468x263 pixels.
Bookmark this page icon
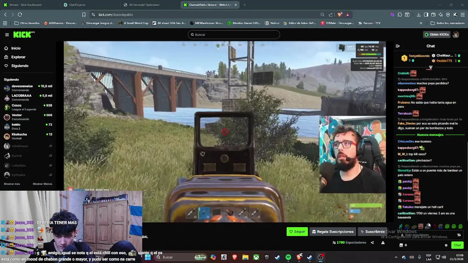click(84, 15)
